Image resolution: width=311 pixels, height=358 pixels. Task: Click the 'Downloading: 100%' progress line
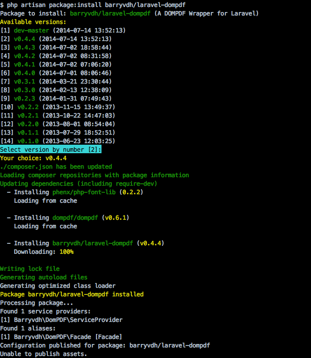(x=44, y=252)
